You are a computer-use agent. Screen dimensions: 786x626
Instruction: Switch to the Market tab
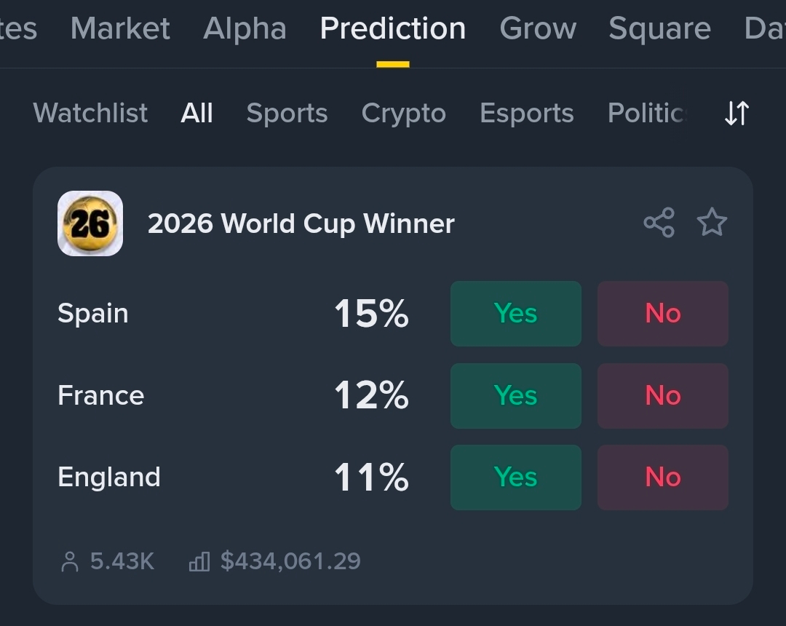(x=120, y=29)
